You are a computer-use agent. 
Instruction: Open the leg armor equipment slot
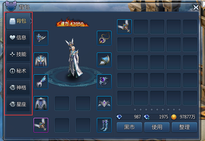coord(41,103)
